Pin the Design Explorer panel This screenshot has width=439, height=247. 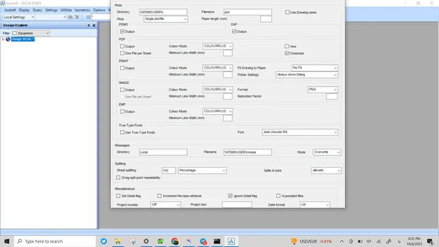(89, 25)
